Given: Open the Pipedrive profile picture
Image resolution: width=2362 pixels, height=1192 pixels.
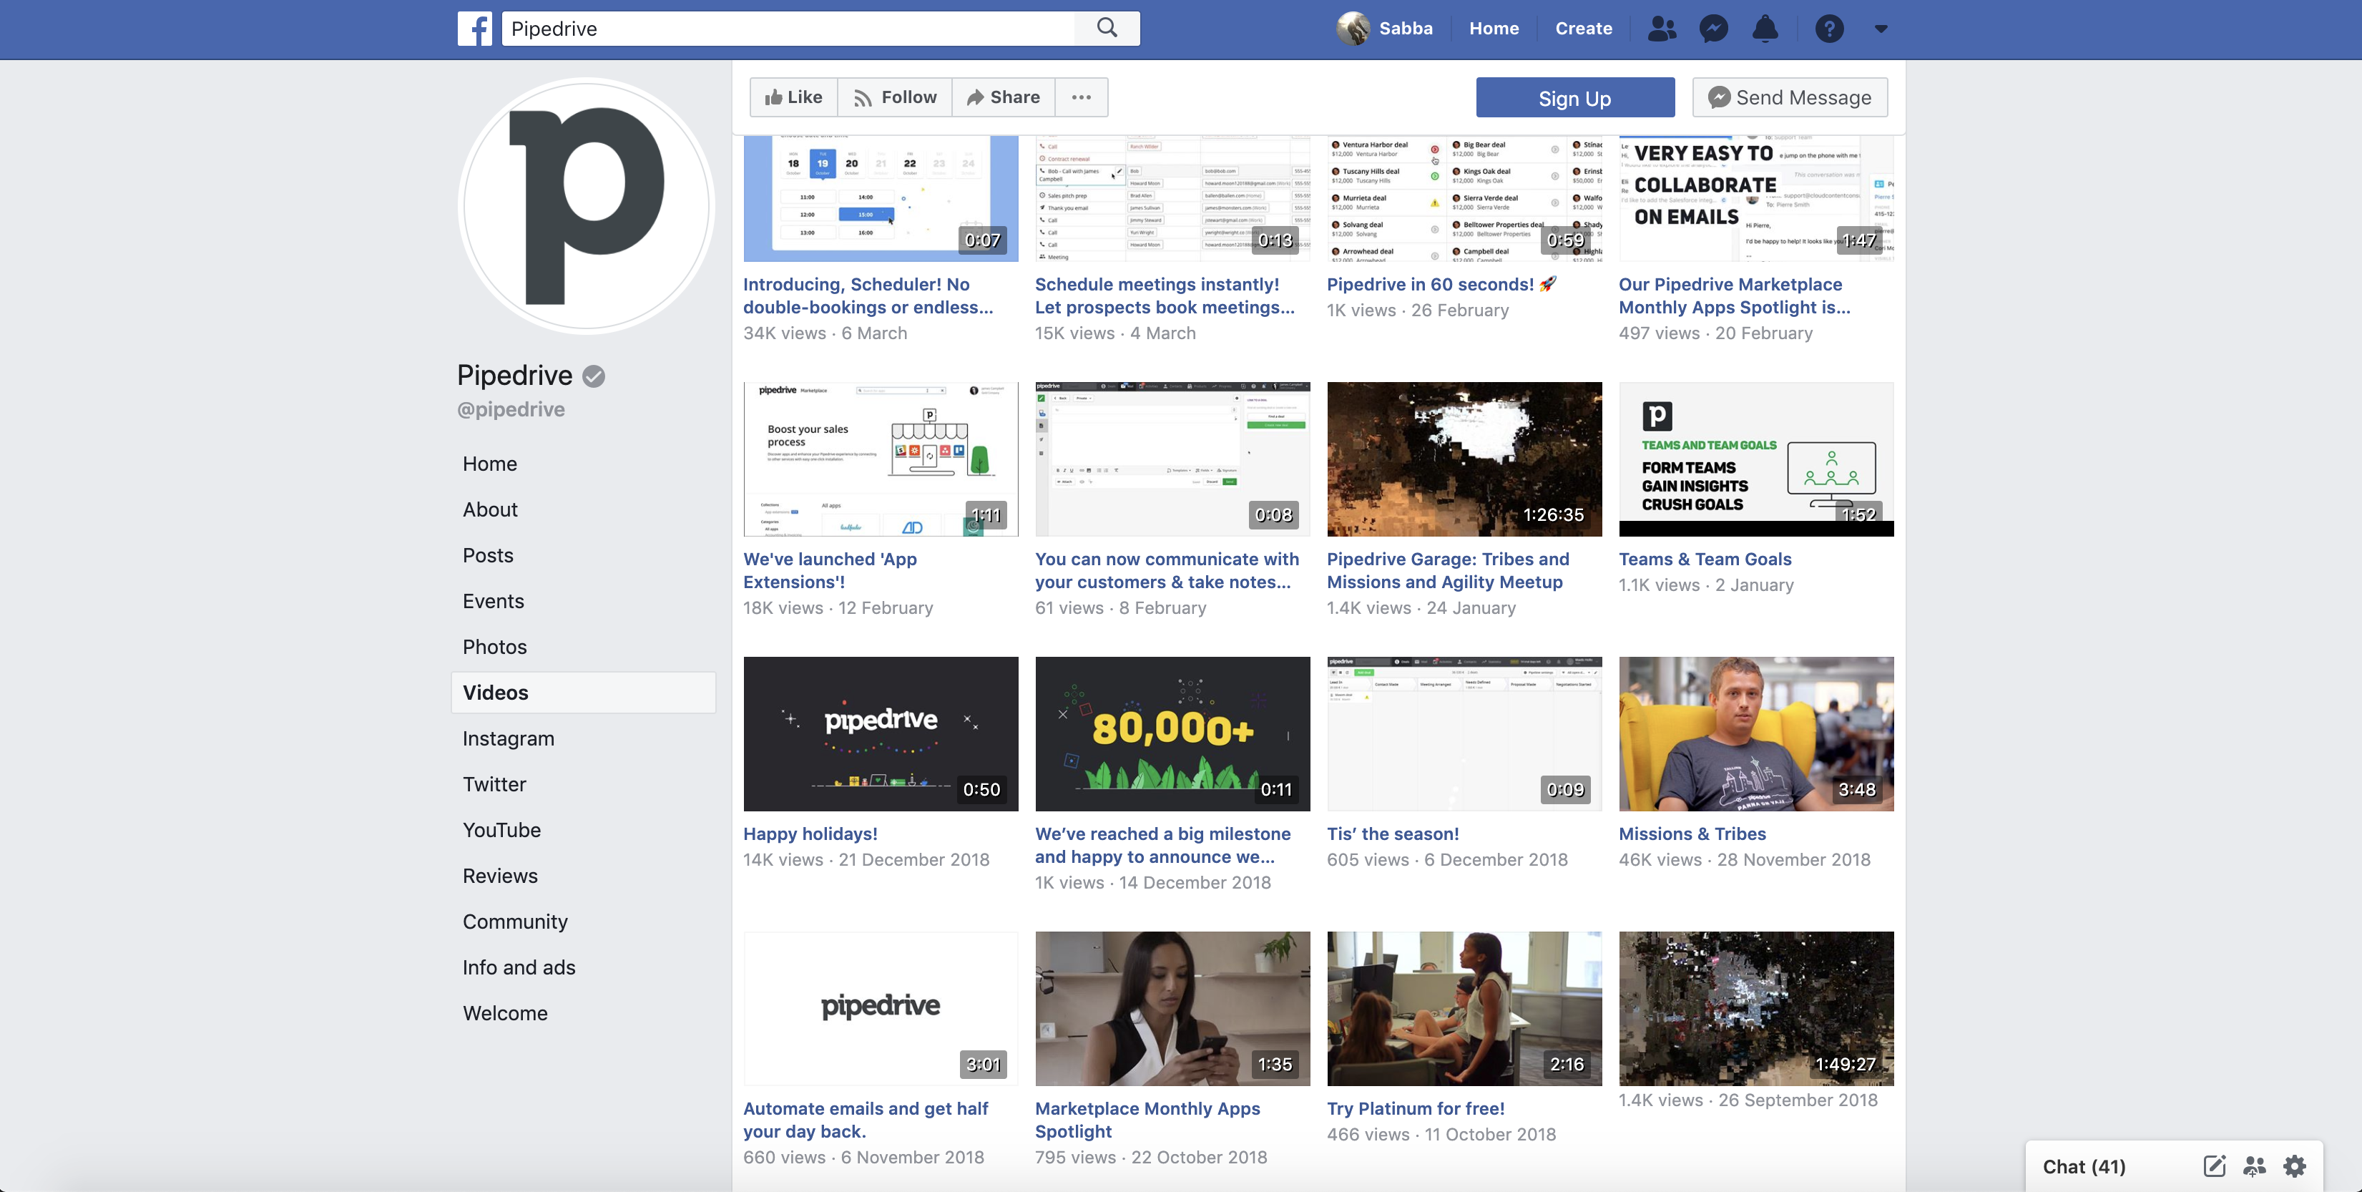Looking at the screenshot, I should pos(587,205).
